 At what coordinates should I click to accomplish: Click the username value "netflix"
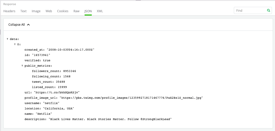tap(51, 103)
